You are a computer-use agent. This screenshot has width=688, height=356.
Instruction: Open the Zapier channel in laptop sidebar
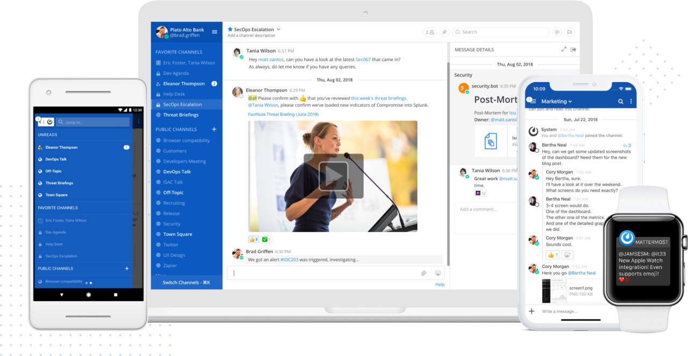click(x=170, y=265)
